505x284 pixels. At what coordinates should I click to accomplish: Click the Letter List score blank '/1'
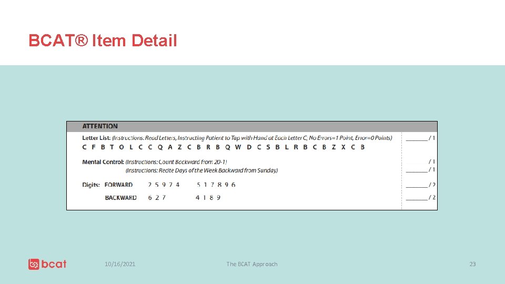tap(420, 138)
